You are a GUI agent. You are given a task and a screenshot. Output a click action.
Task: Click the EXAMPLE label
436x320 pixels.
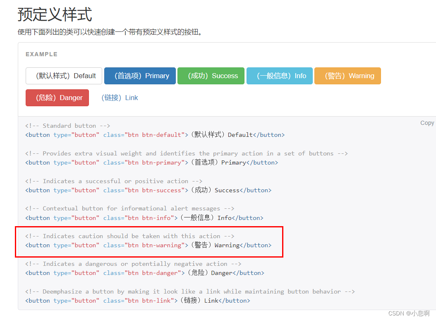point(41,54)
